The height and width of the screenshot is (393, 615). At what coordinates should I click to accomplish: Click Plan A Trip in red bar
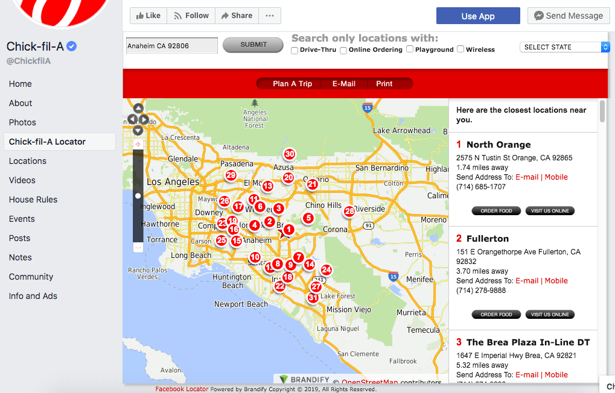(x=293, y=84)
